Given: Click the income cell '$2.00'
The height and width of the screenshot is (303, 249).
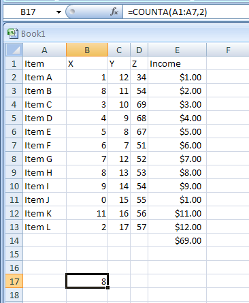Looking at the screenshot, I should pyautogui.click(x=177, y=91).
